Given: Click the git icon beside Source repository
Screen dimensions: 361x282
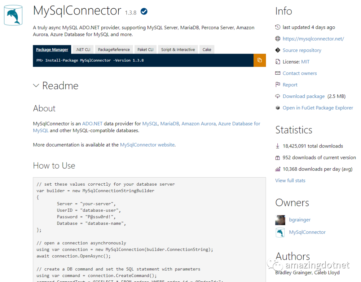Looking at the screenshot, I should pos(278,50).
